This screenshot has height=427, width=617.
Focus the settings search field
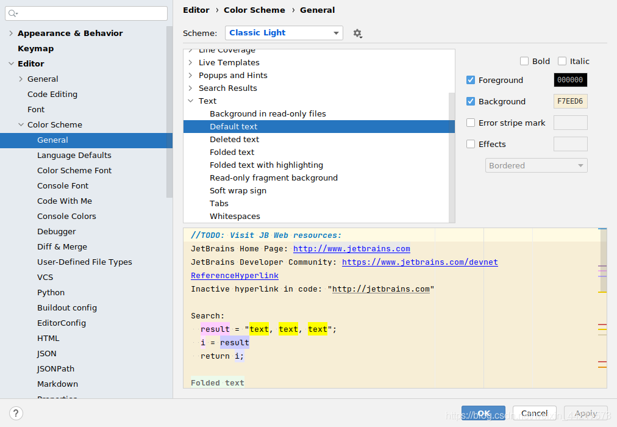coord(86,13)
